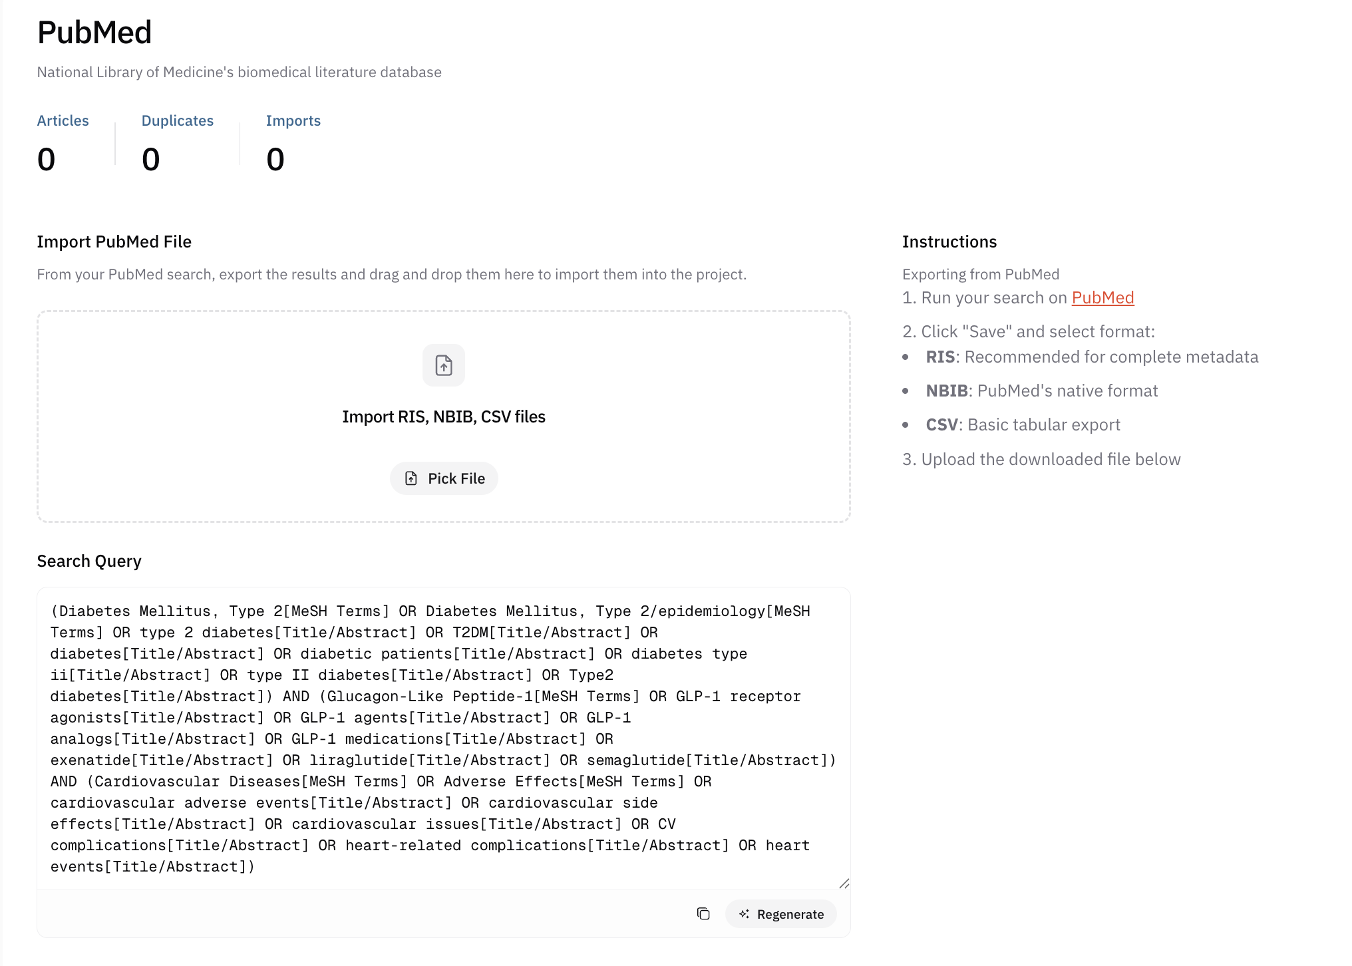The height and width of the screenshot is (966, 1352).
Task: Select the Imports stat label
Action: coord(293,120)
